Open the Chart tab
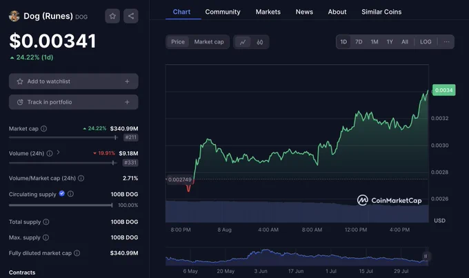This screenshot has height=278, width=469. (181, 12)
